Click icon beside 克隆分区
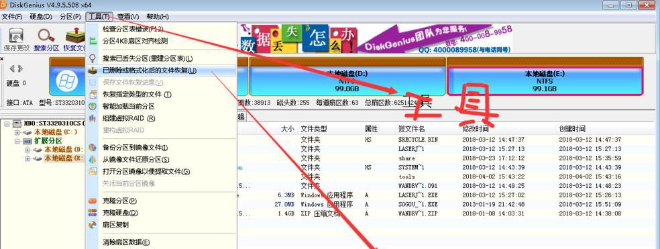The image size is (660, 249). pyautogui.click(x=93, y=201)
